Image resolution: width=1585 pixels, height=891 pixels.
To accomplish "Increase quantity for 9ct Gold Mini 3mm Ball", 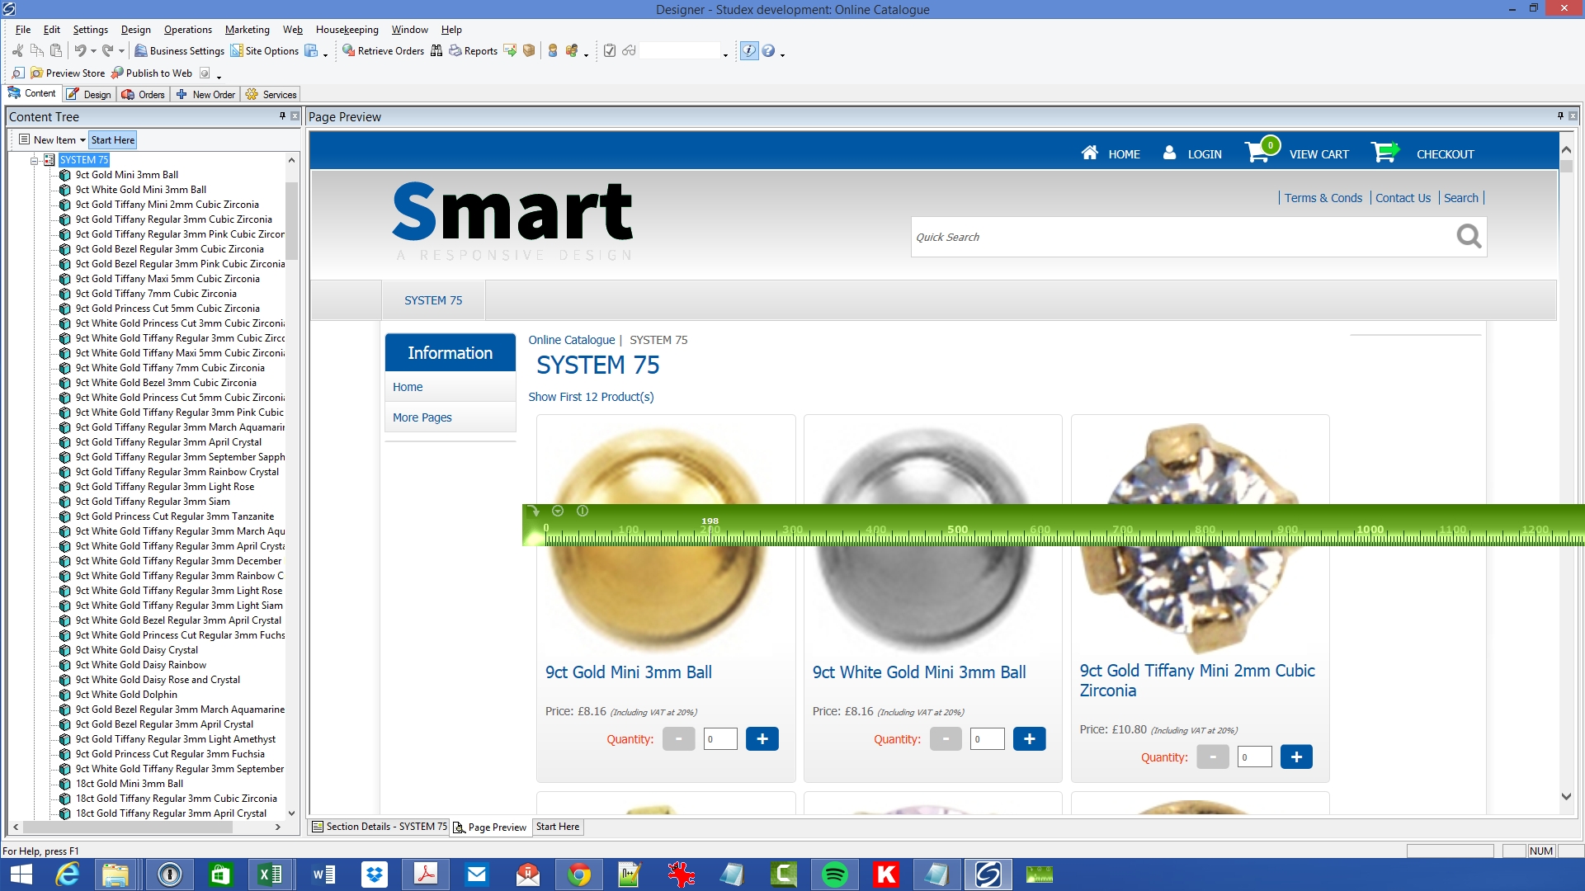I will point(762,739).
